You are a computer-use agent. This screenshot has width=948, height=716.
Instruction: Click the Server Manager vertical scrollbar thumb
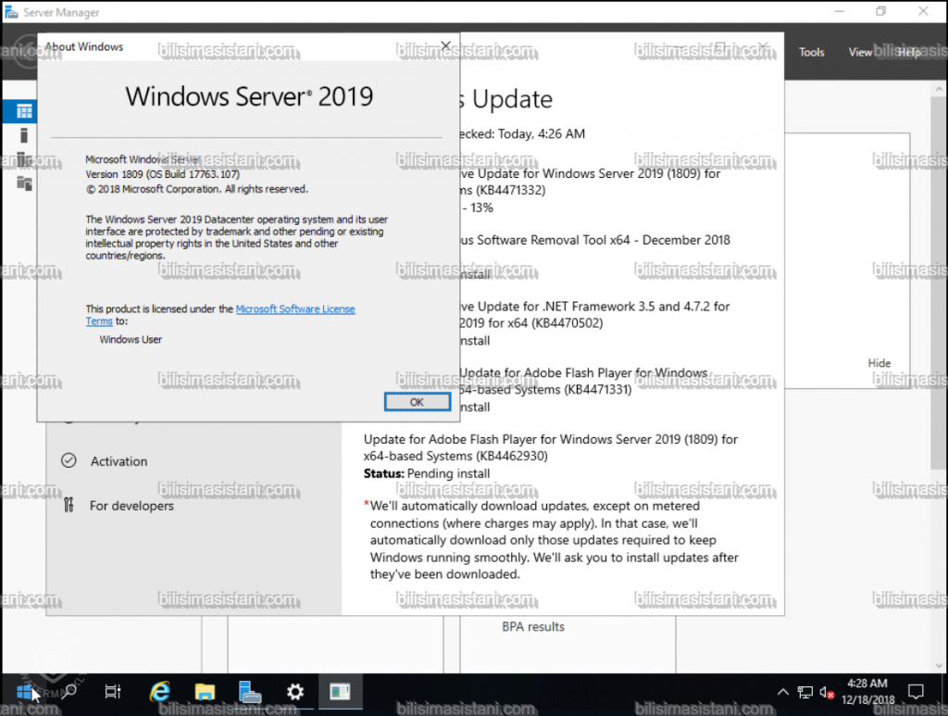click(x=939, y=282)
